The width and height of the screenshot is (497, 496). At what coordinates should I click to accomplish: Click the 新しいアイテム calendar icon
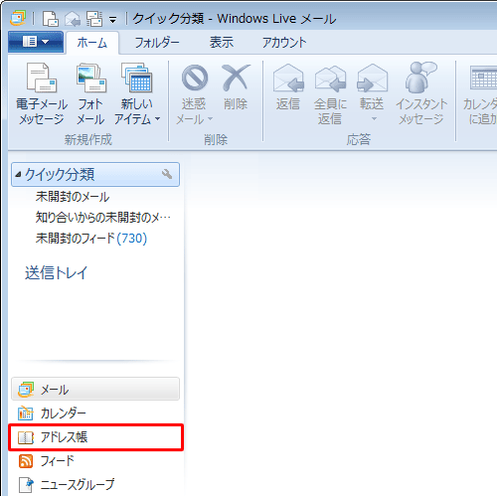coord(137,78)
